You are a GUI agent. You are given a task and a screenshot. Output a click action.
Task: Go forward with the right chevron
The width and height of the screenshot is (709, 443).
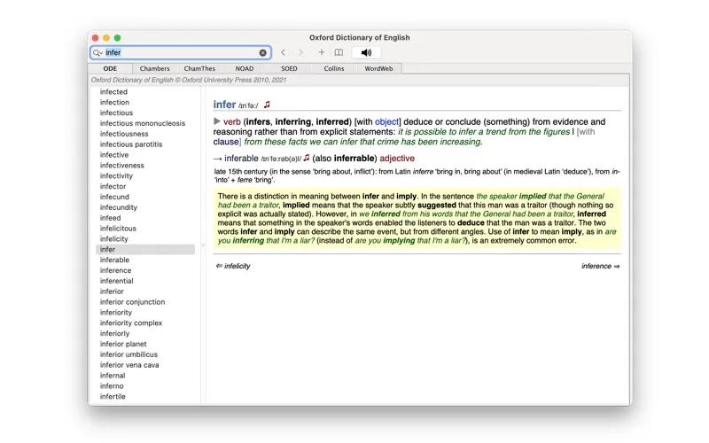click(x=300, y=52)
